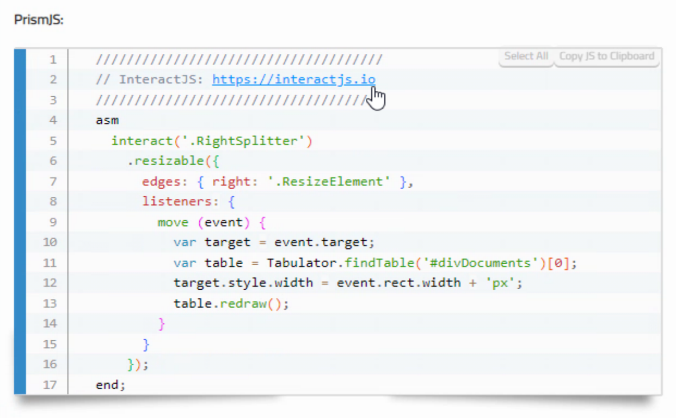Click '// InteractJS:' comment text

point(150,79)
